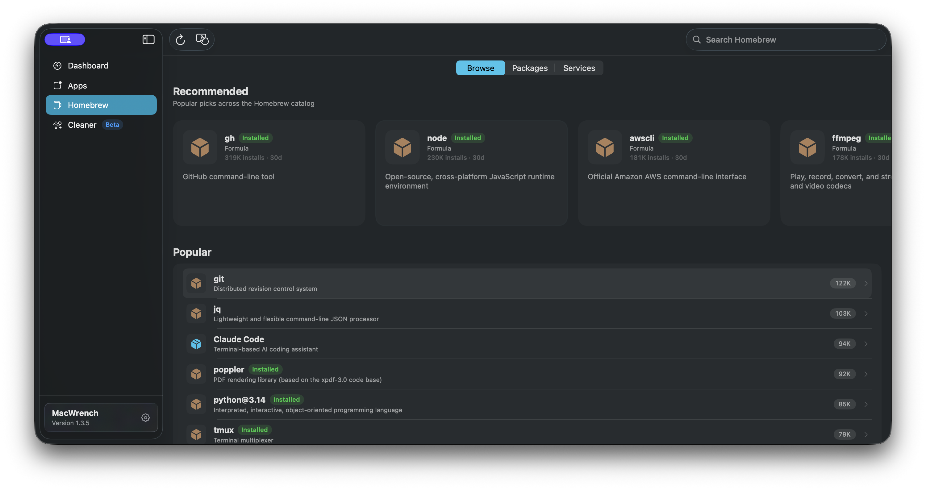Select Homebrew in the sidebar
Viewport: 926px width, 490px height.
point(101,105)
